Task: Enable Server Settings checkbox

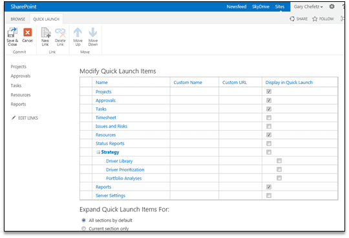Action: pyautogui.click(x=269, y=195)
